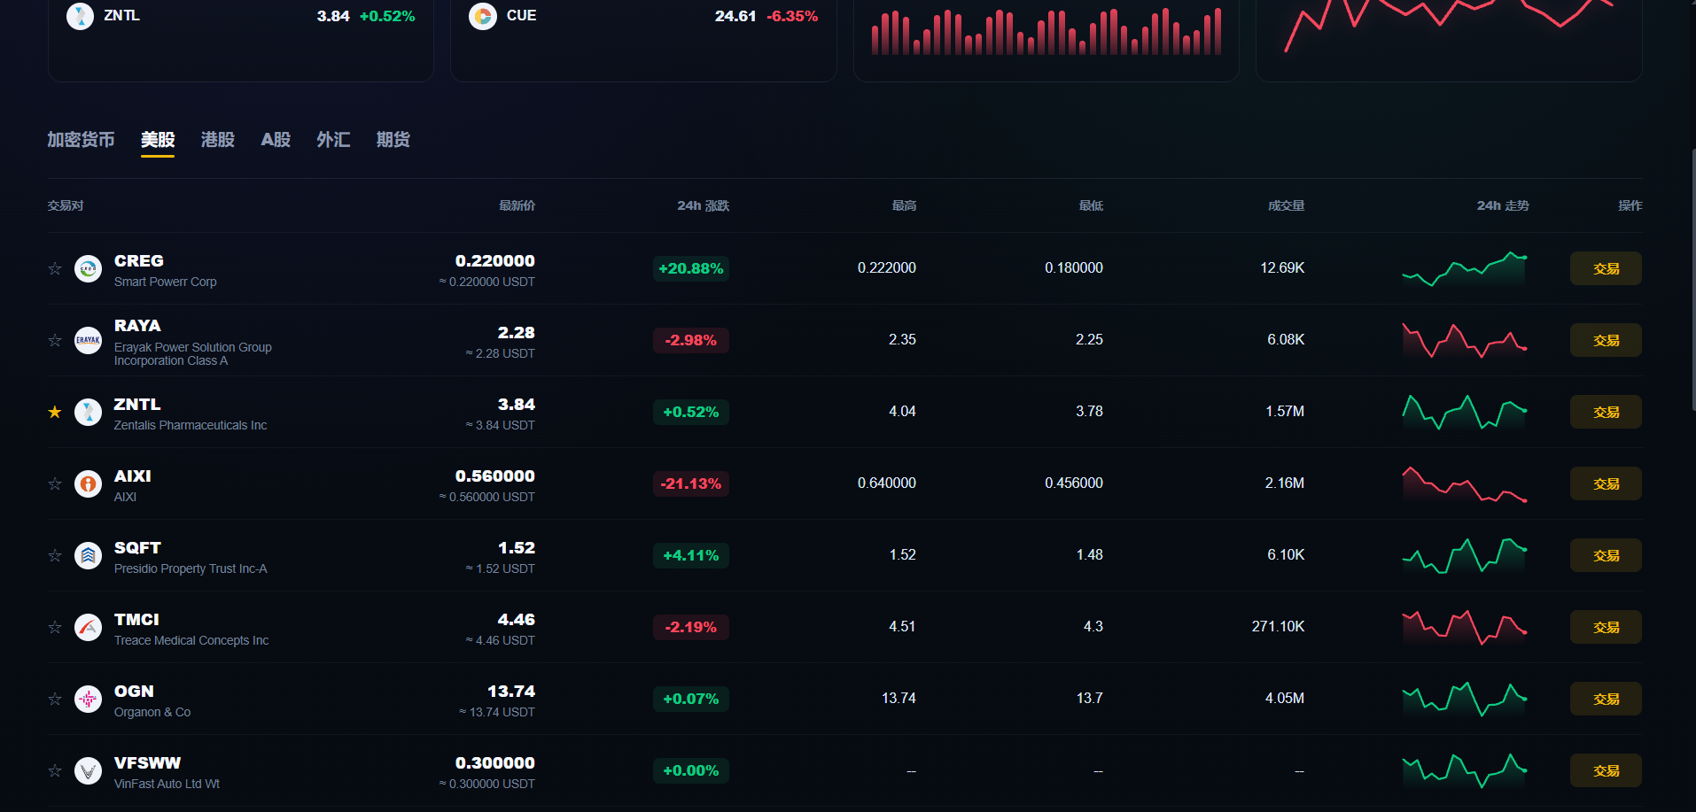Click 交易 button in AIXI row
The image size is (1696, 812).
pyautogui.click(x=1606, y=483)
